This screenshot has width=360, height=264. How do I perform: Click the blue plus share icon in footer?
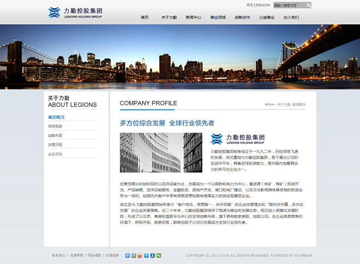[127, 255]
